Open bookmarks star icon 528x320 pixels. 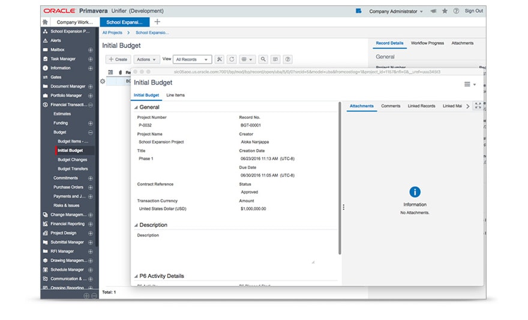pos(445,11)
